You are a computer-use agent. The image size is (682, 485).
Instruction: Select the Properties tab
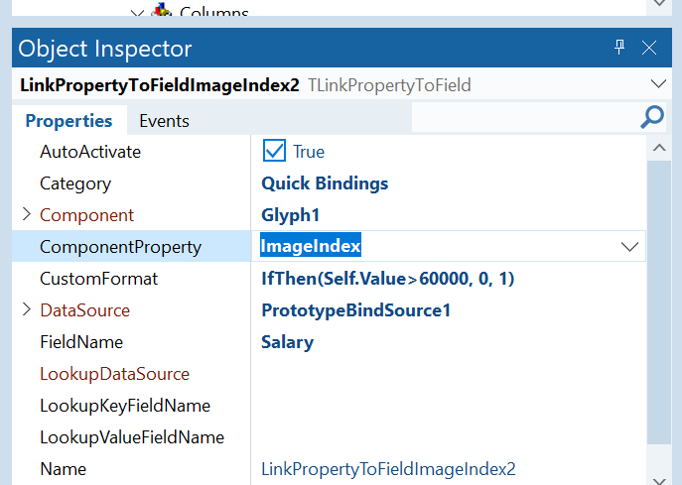click(68, 121)
